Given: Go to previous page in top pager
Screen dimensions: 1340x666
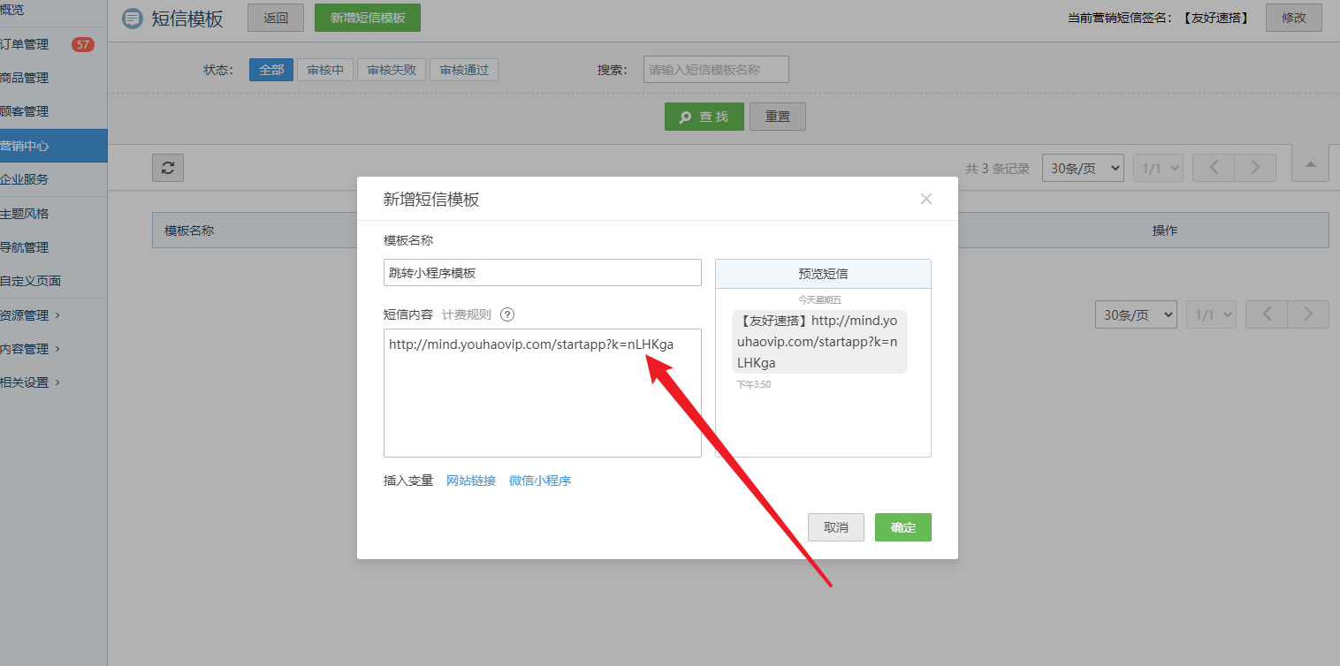Looking at the screenshot, I should coord(1214,168).
